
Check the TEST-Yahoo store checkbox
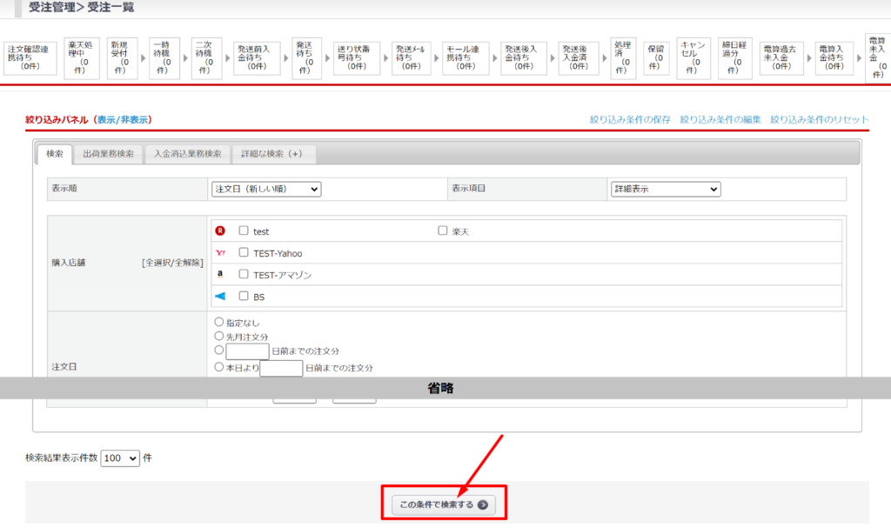point(244,253)
